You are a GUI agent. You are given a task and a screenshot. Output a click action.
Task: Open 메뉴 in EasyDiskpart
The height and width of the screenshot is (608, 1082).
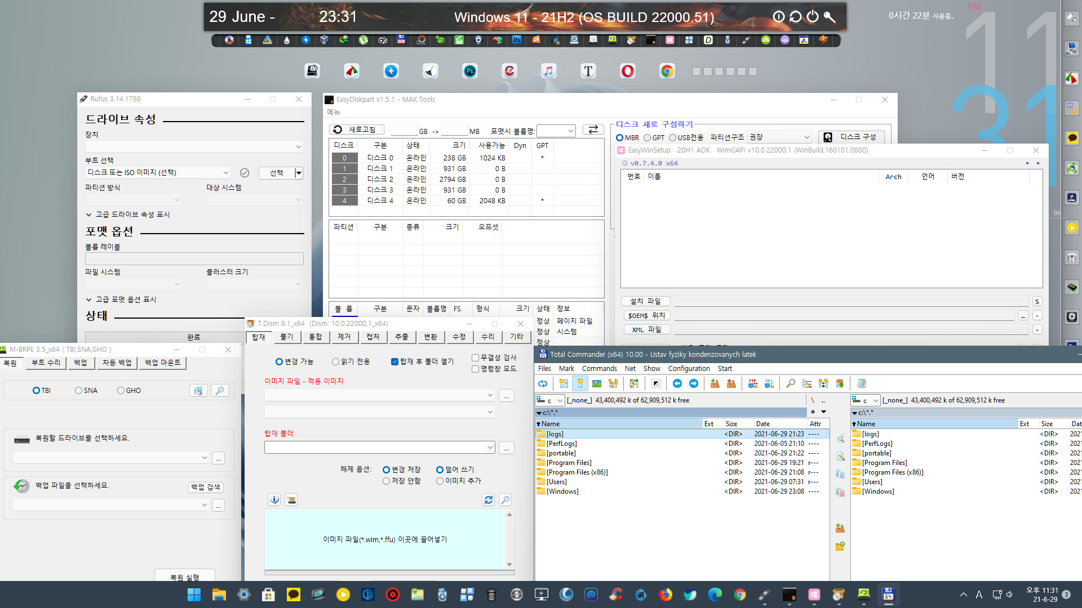pos(334,113)
